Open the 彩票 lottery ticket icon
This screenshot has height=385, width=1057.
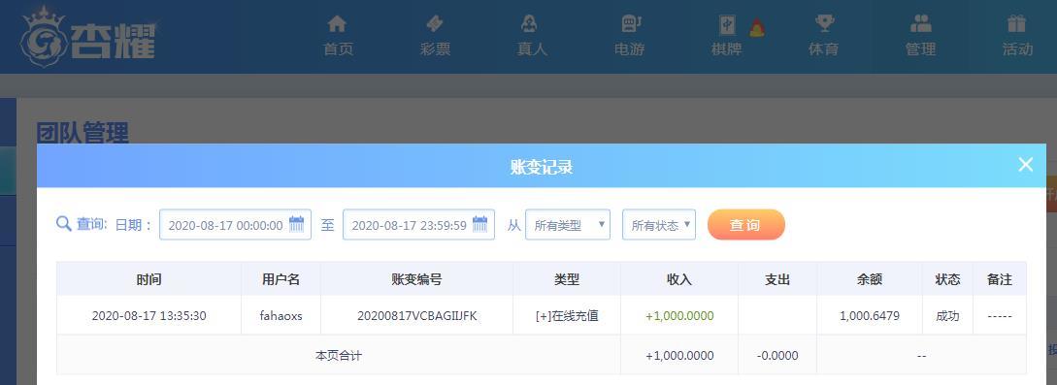435,24
